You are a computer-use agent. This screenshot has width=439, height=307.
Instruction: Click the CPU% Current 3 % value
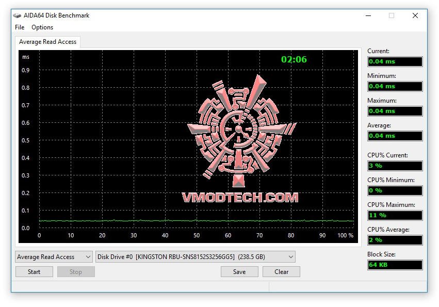click(395, 166)
